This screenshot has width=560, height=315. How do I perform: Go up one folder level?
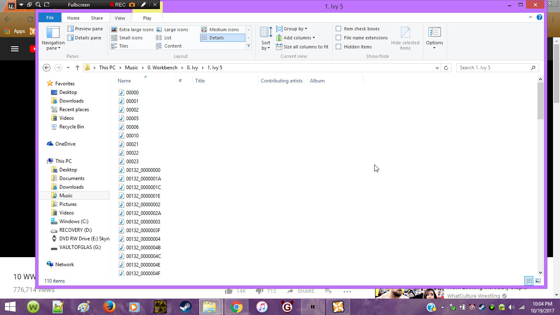(x=77, y=68)
